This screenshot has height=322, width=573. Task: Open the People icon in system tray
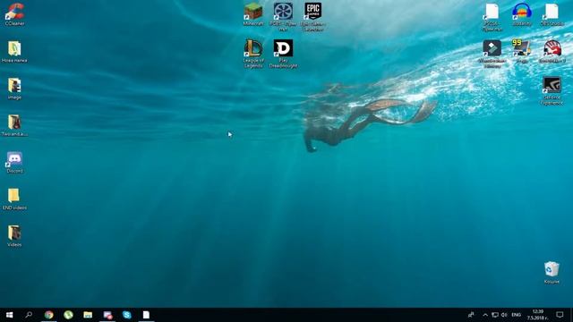point(471,315)
